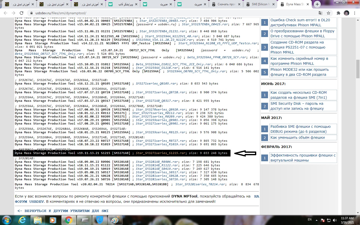
Task: Click the volume speaker icon in the tray
Action: pos(334,220)
